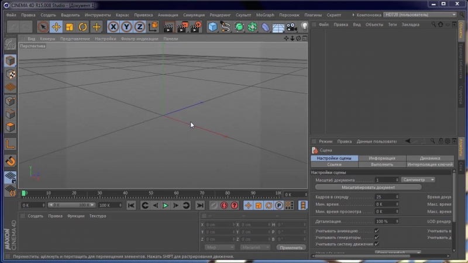Adjust Кадров в секунду stepper arrows
The width and height of the screenshot is (468, 263).
point(397,197)
